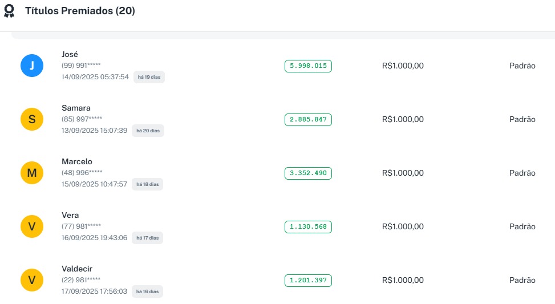This screenshot has width=555, height=304.
Task: Click Vera's yellow V avatar
Action: (x=32, y=226)
